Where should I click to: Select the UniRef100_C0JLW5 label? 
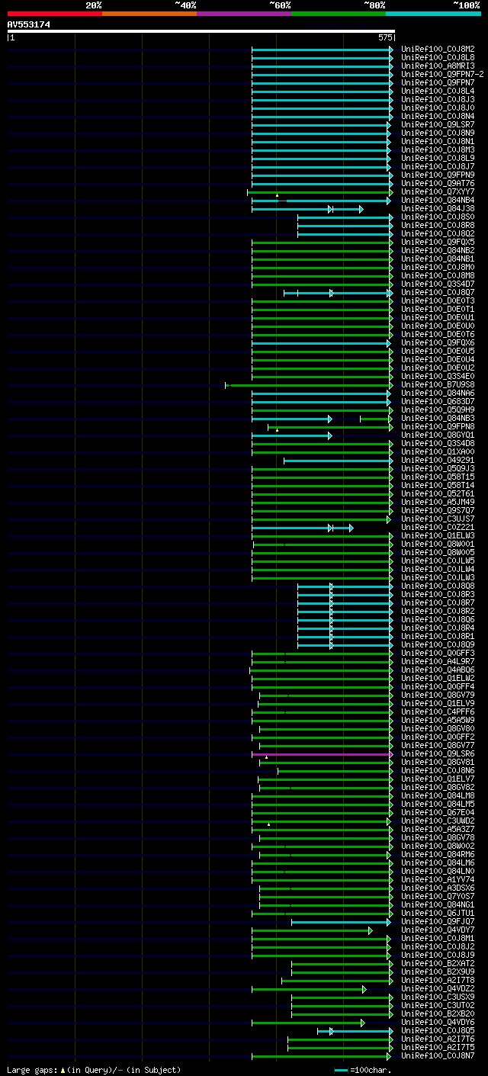click(x=438, y=561)
